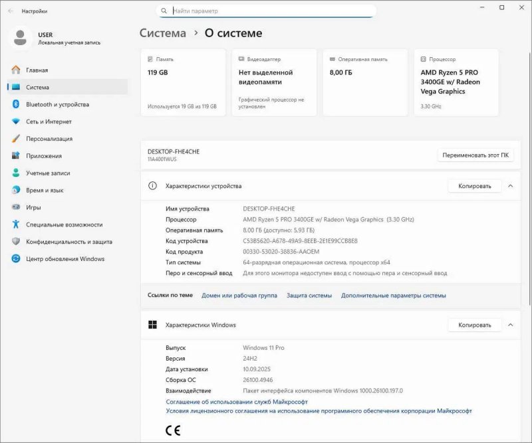Open Домен или рабочая группа link

tap(239, 296)
